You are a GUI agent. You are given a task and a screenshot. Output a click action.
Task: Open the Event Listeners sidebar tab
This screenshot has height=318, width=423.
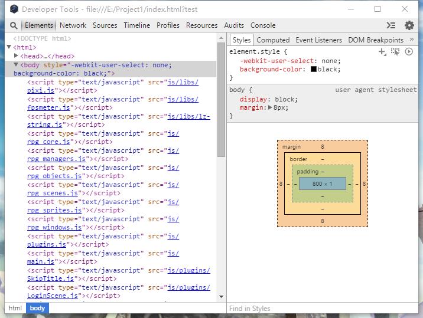point(318,40)
